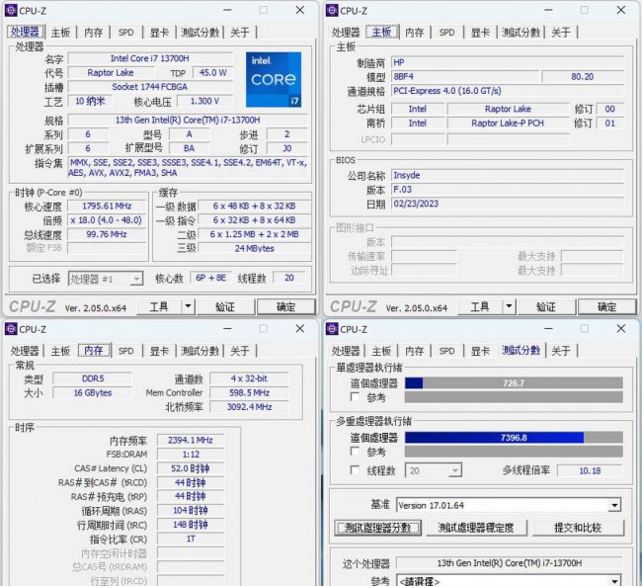Open 测试分数 tab in mainboard window
This screenshot has height=586, width=642.
pos(521,32)
